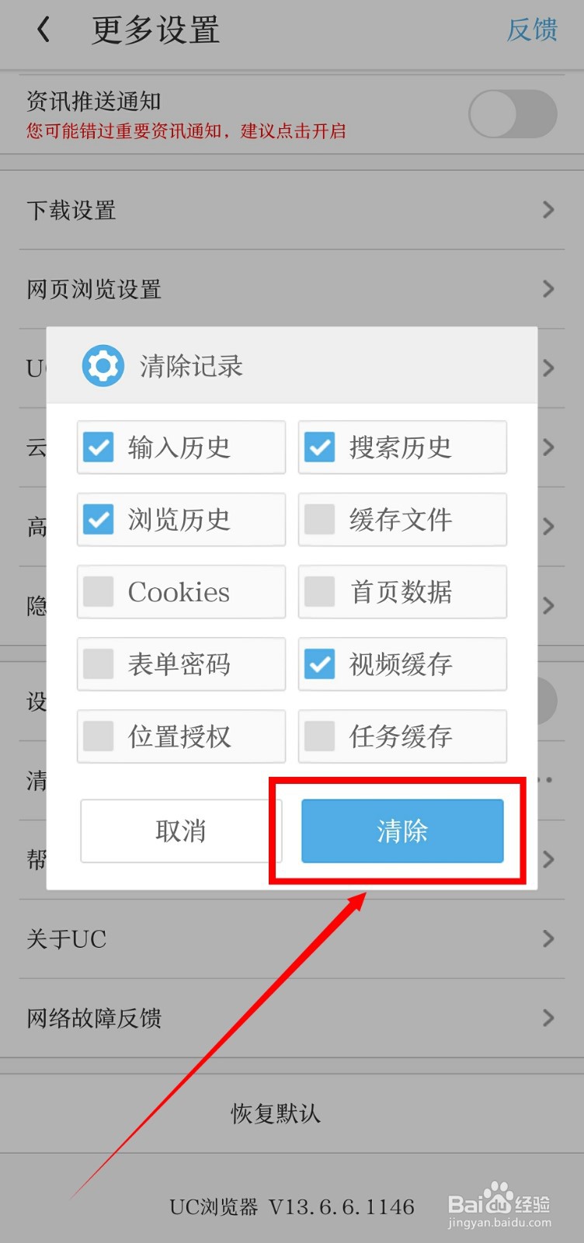Viewport: 584px width, 1243px height.
Task: Tick the 任务缓存 checkbox
Action: (x=319, y=736)
